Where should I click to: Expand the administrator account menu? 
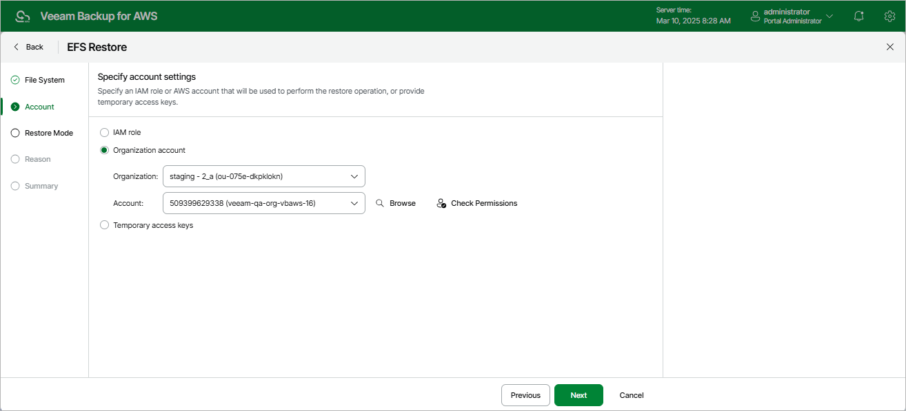pyautogui.click(x=829, y=15)
